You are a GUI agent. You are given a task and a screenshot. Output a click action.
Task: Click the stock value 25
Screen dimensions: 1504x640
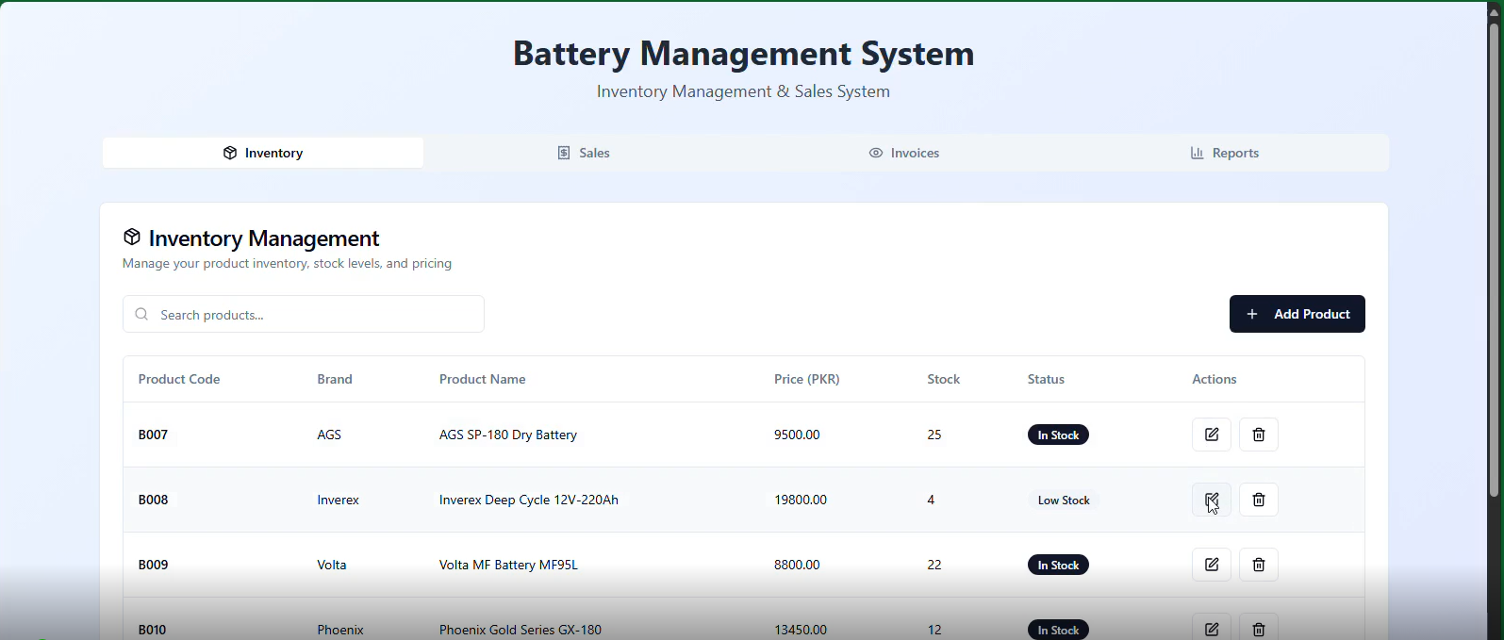(934, 435)
